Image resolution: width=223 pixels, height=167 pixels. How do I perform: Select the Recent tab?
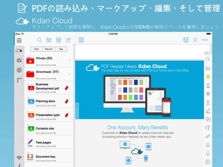49,49
